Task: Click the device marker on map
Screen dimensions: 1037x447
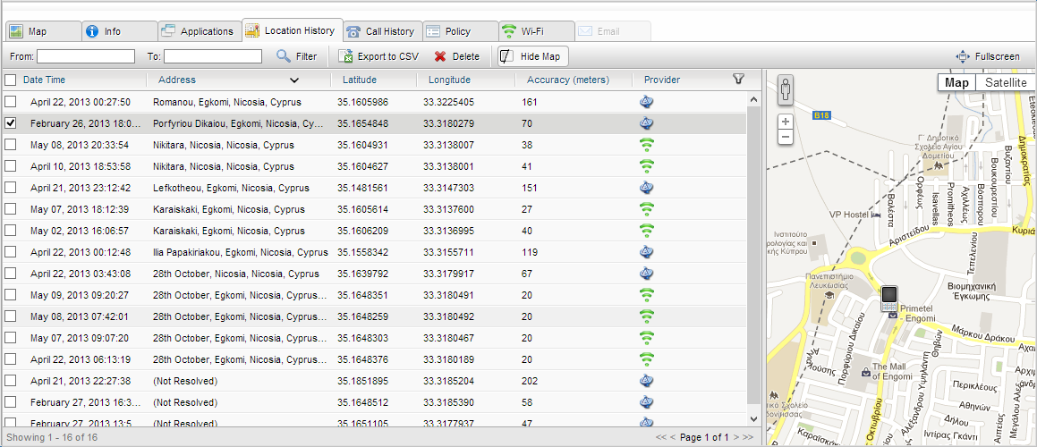Action: pos(889,299)
